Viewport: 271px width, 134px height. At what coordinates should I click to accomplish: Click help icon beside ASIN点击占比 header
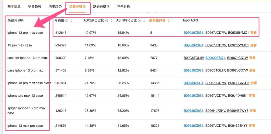tap(107, 20)
